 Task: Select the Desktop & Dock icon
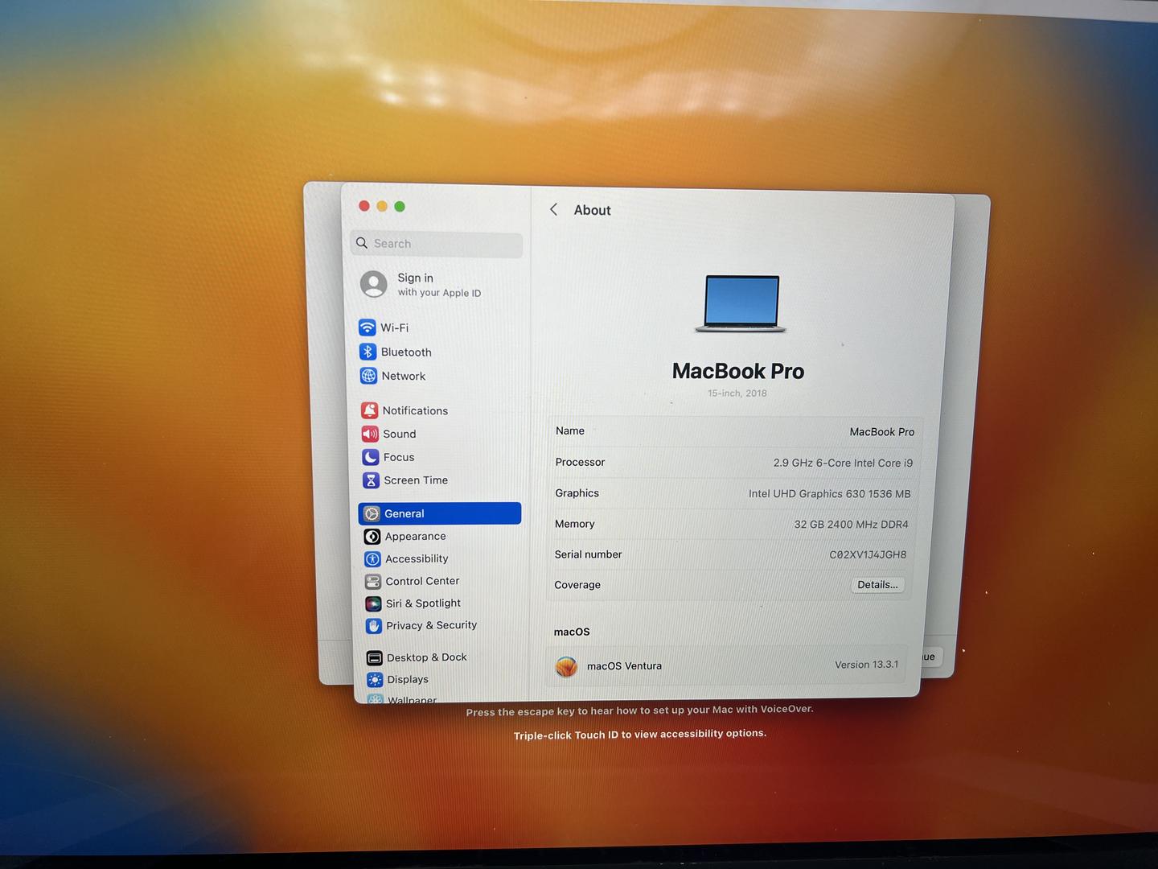click(374, 658)
